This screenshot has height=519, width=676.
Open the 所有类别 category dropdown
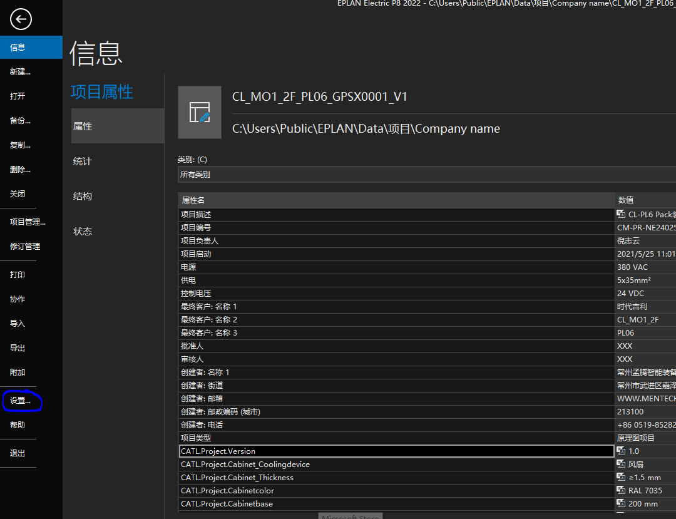pos(427,175)
